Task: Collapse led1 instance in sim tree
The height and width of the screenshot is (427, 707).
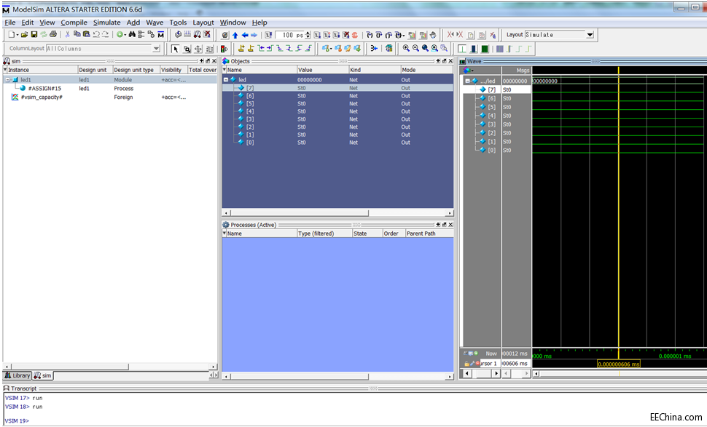Action: (7, 79)
